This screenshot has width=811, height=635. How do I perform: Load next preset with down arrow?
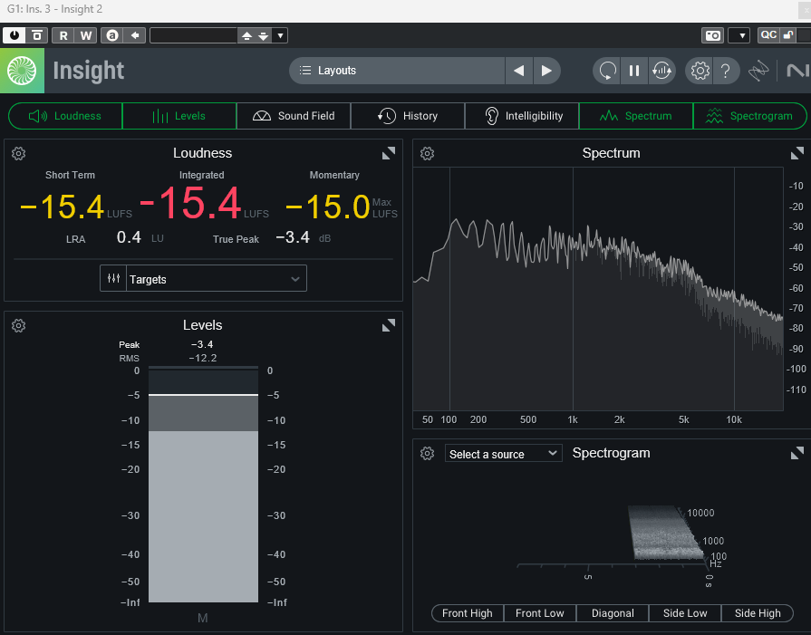click(264, 35)
